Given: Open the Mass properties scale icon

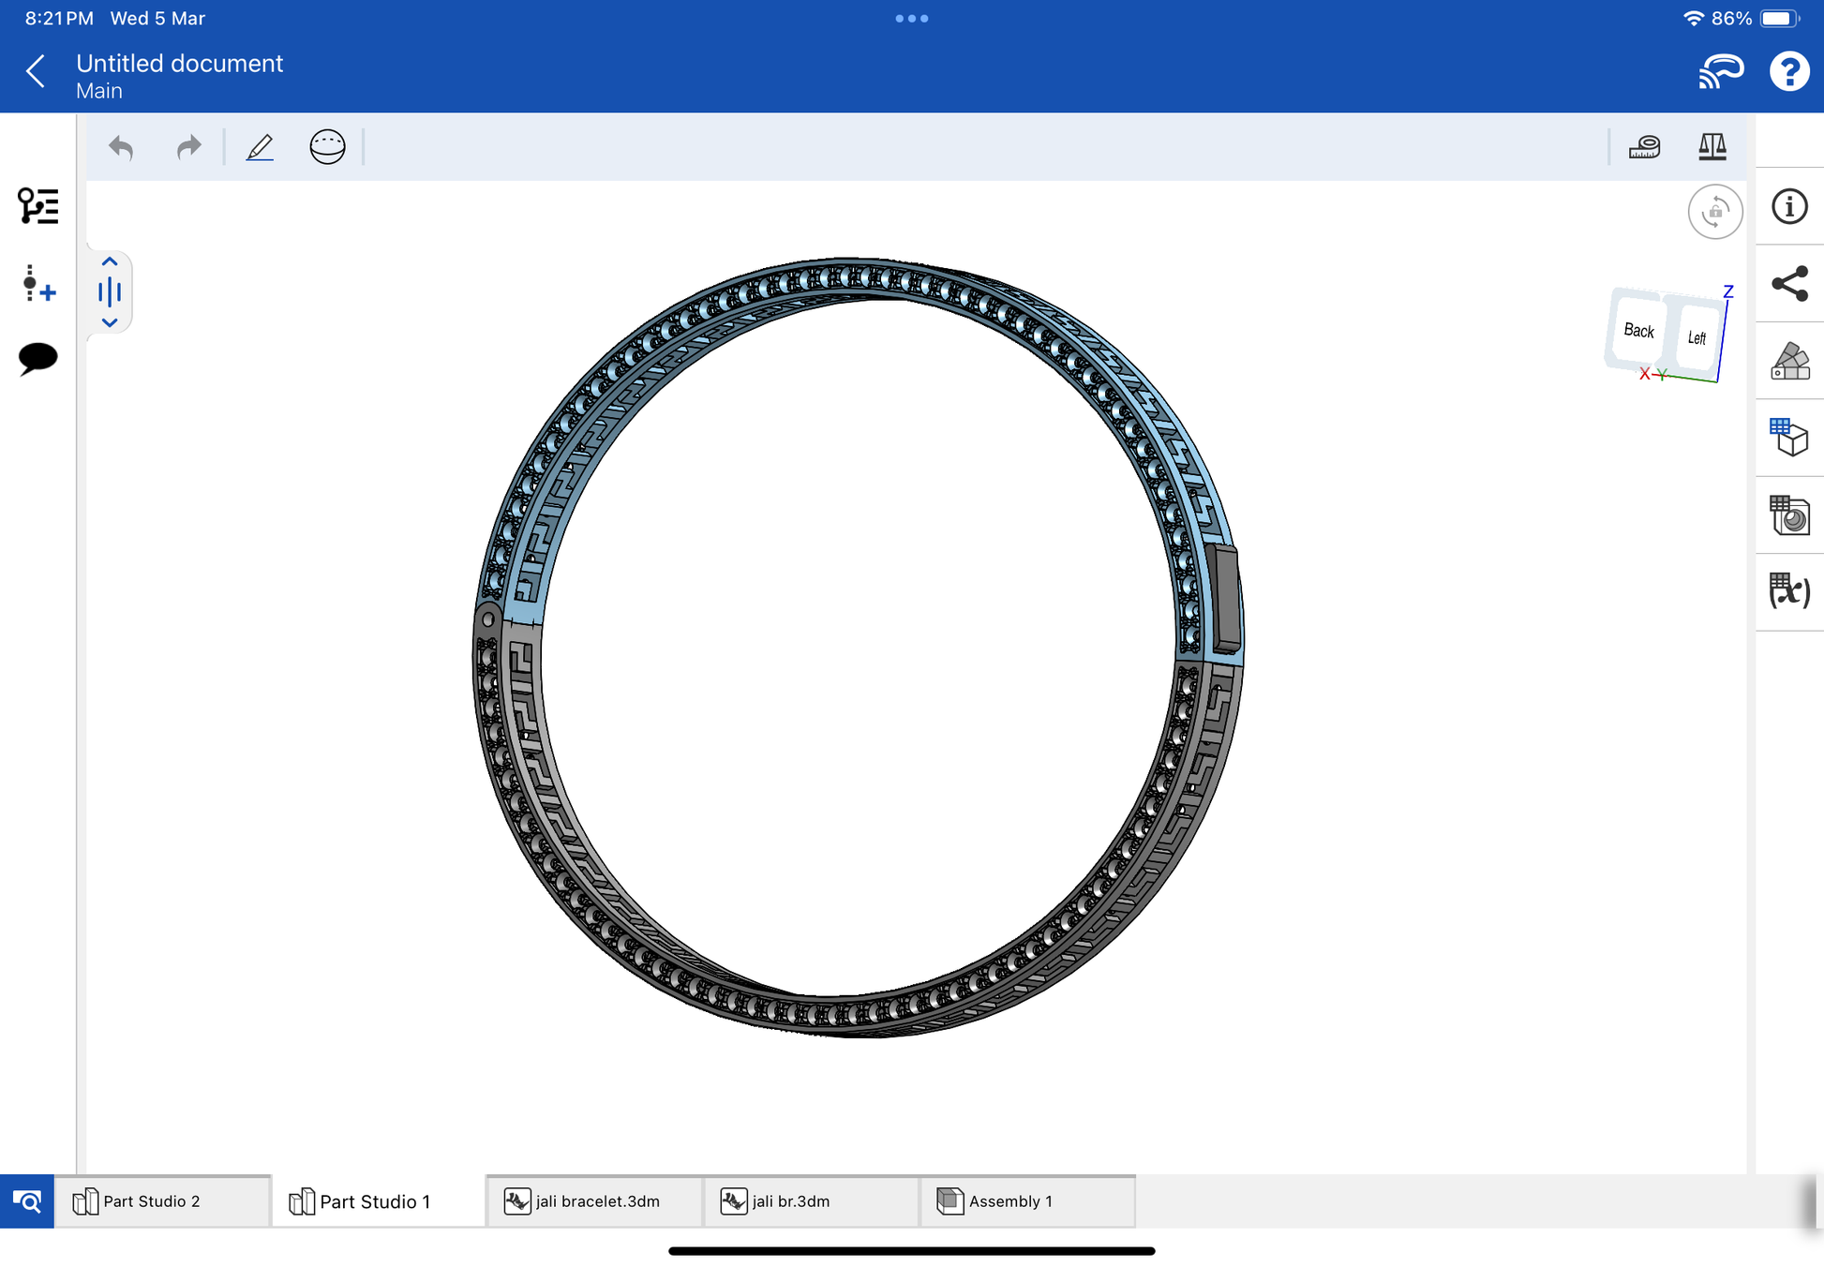Looking at the screenshot, I should coord(1712,147).
